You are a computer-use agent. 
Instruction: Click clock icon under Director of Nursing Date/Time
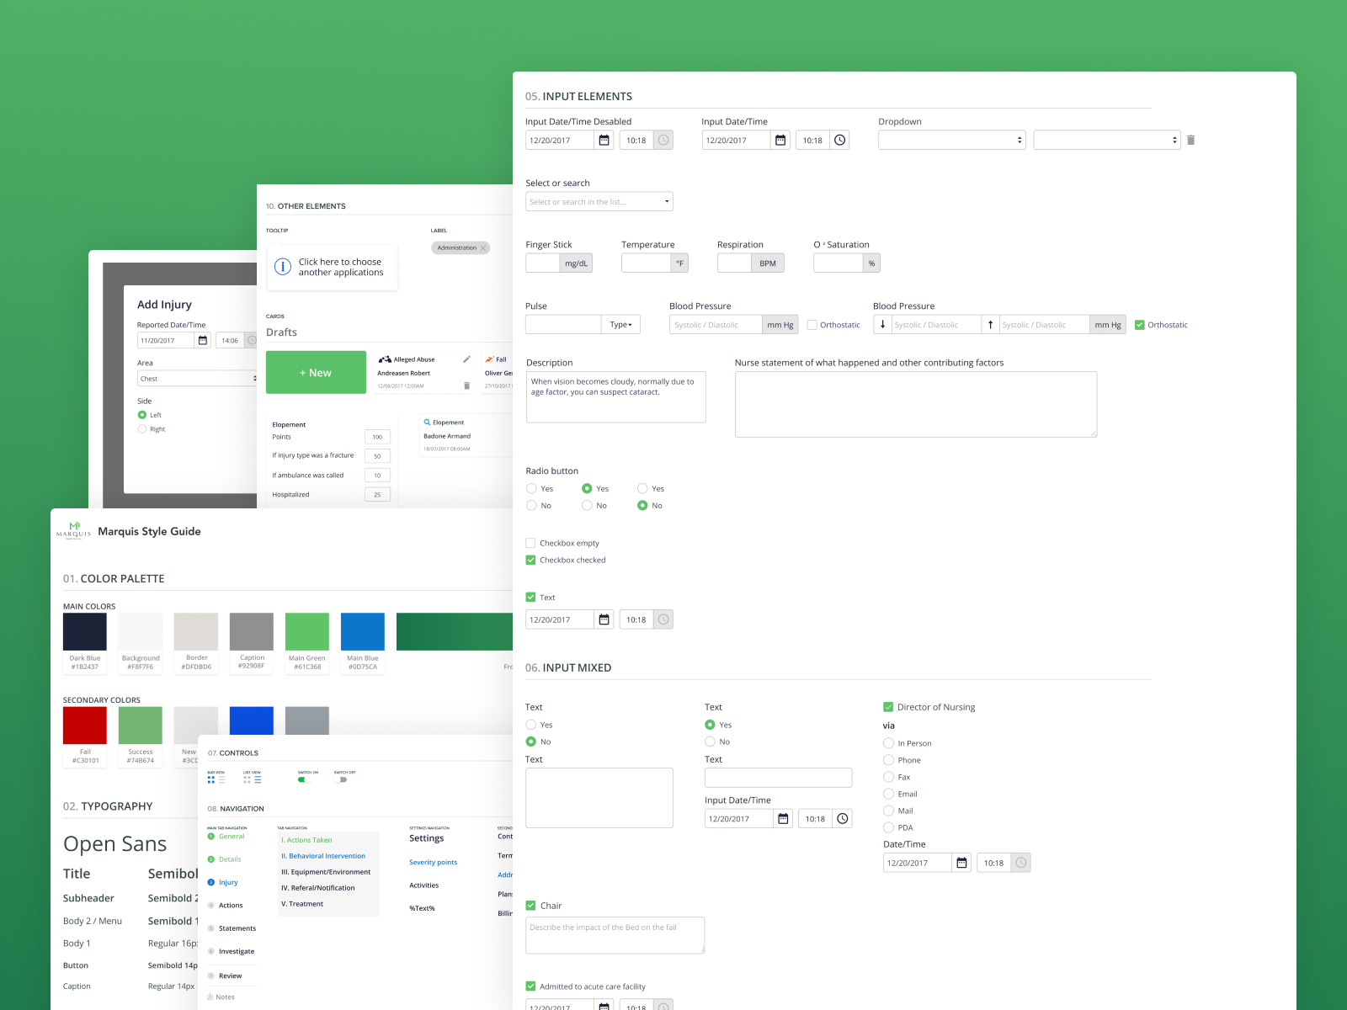tap(1020, 863)
